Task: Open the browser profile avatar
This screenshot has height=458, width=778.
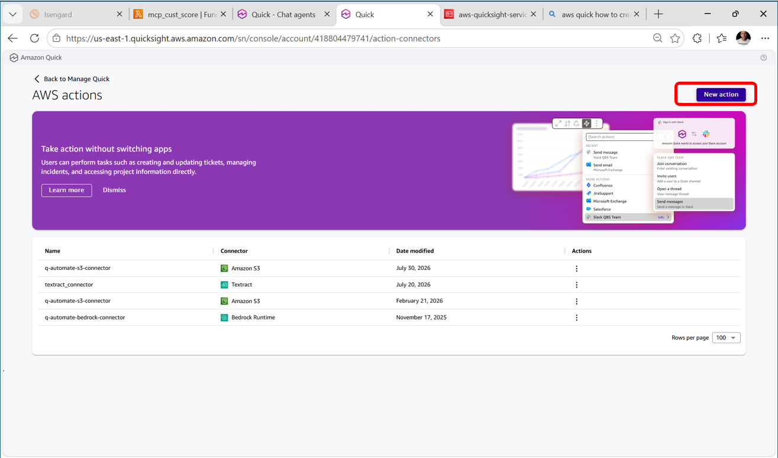Action: (x=744, y=38)
